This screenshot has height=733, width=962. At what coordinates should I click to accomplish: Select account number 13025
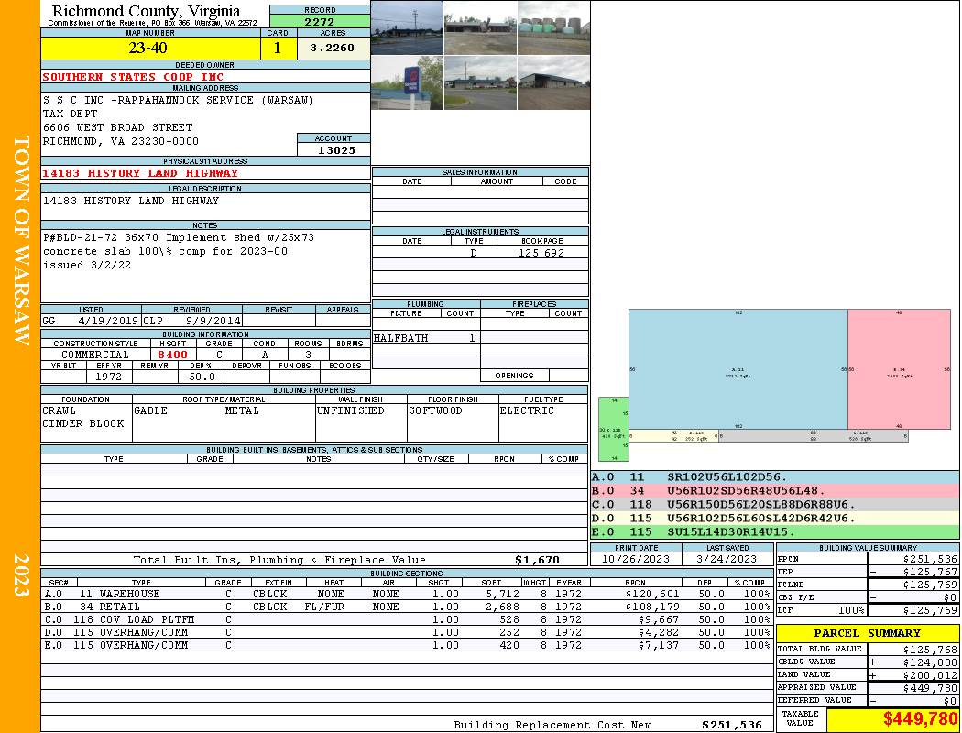point(336,150)
